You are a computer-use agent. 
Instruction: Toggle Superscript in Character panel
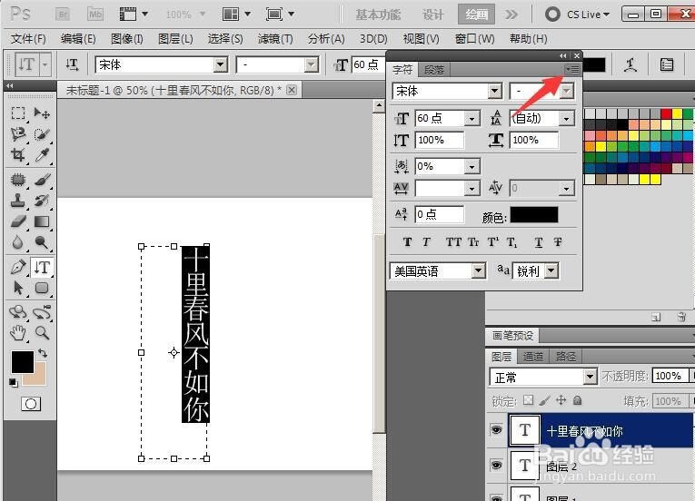[x=493, y=242]
